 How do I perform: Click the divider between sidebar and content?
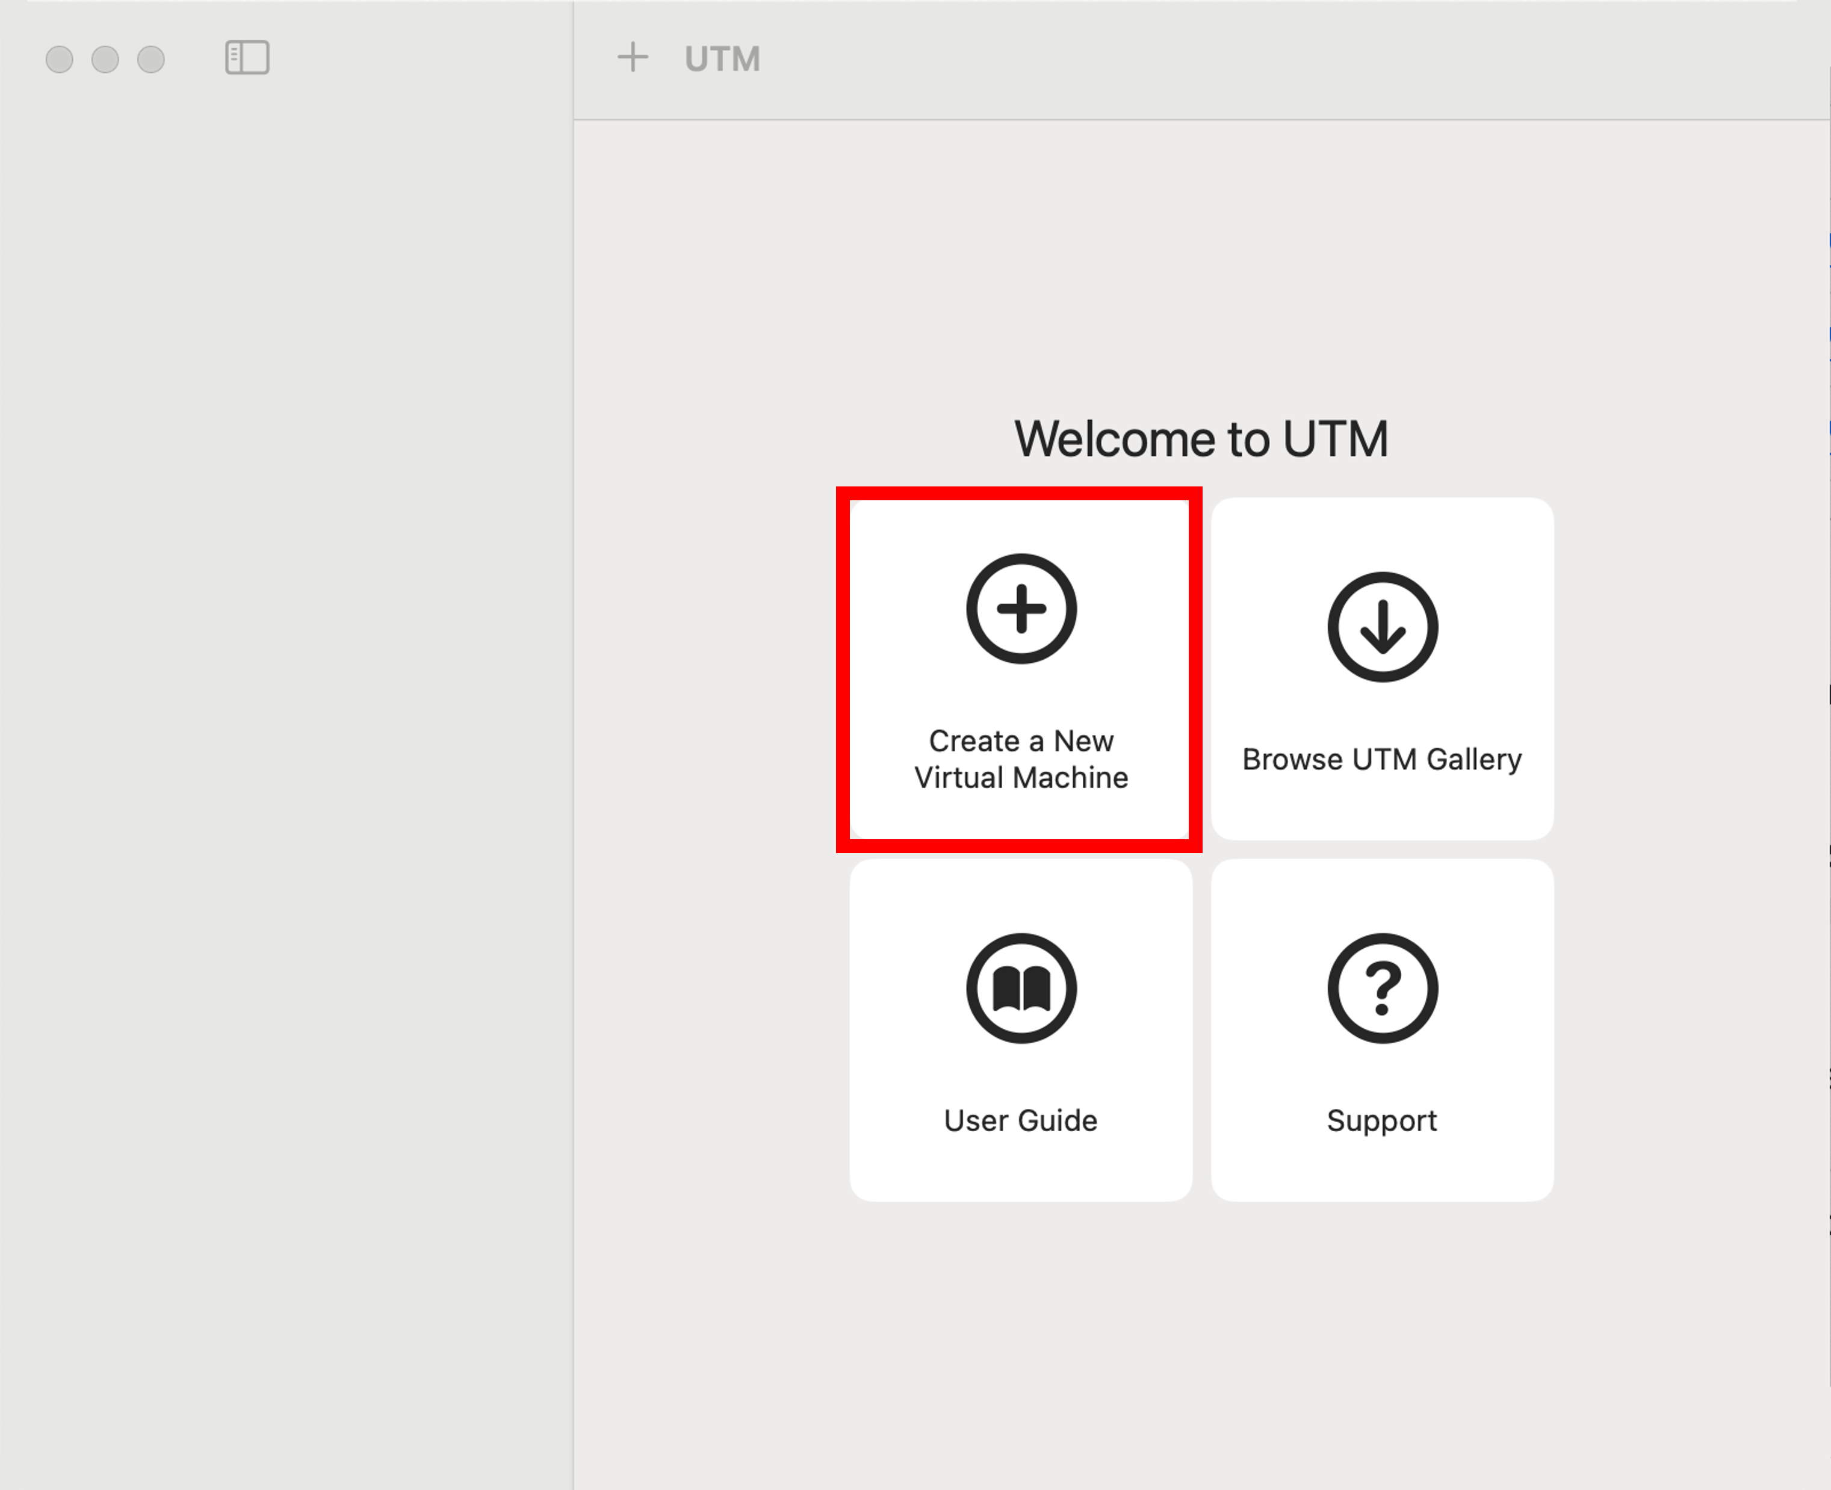pos(573,772)
